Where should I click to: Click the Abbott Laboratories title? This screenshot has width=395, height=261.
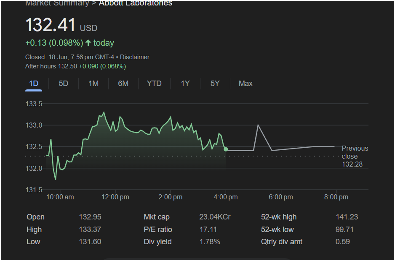(x=136, y=3)
